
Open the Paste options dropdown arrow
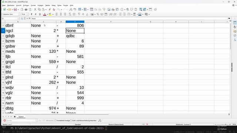[46, 10]
